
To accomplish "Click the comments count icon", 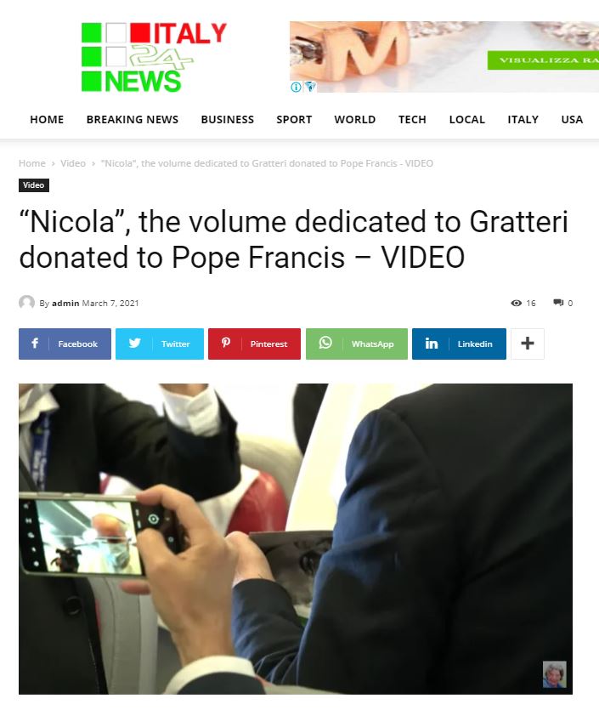I will [x=558, y=302].
